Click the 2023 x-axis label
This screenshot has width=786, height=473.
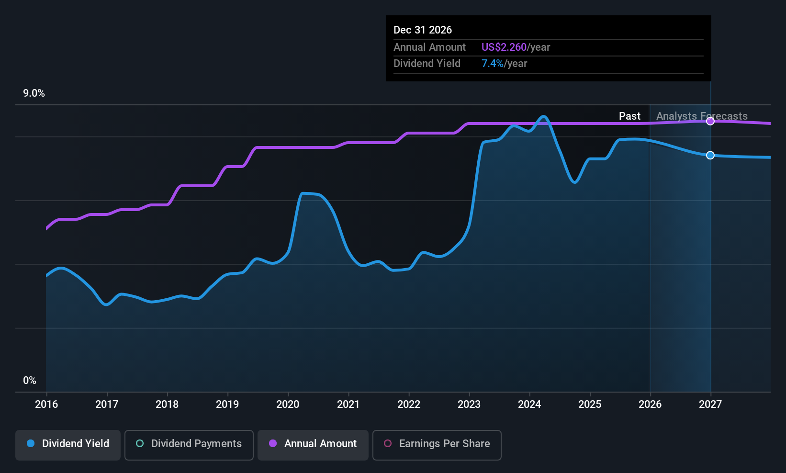pyautogui.click(x=469, y=404)
